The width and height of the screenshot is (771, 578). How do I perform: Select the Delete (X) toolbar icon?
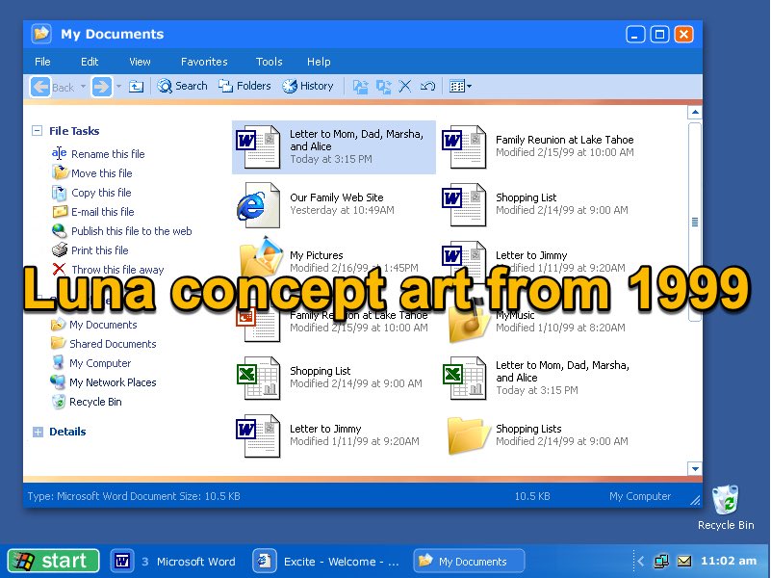pos(404,86)
